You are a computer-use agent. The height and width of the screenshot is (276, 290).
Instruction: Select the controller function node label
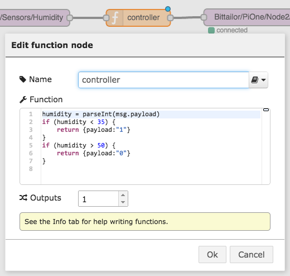[143, 17]
